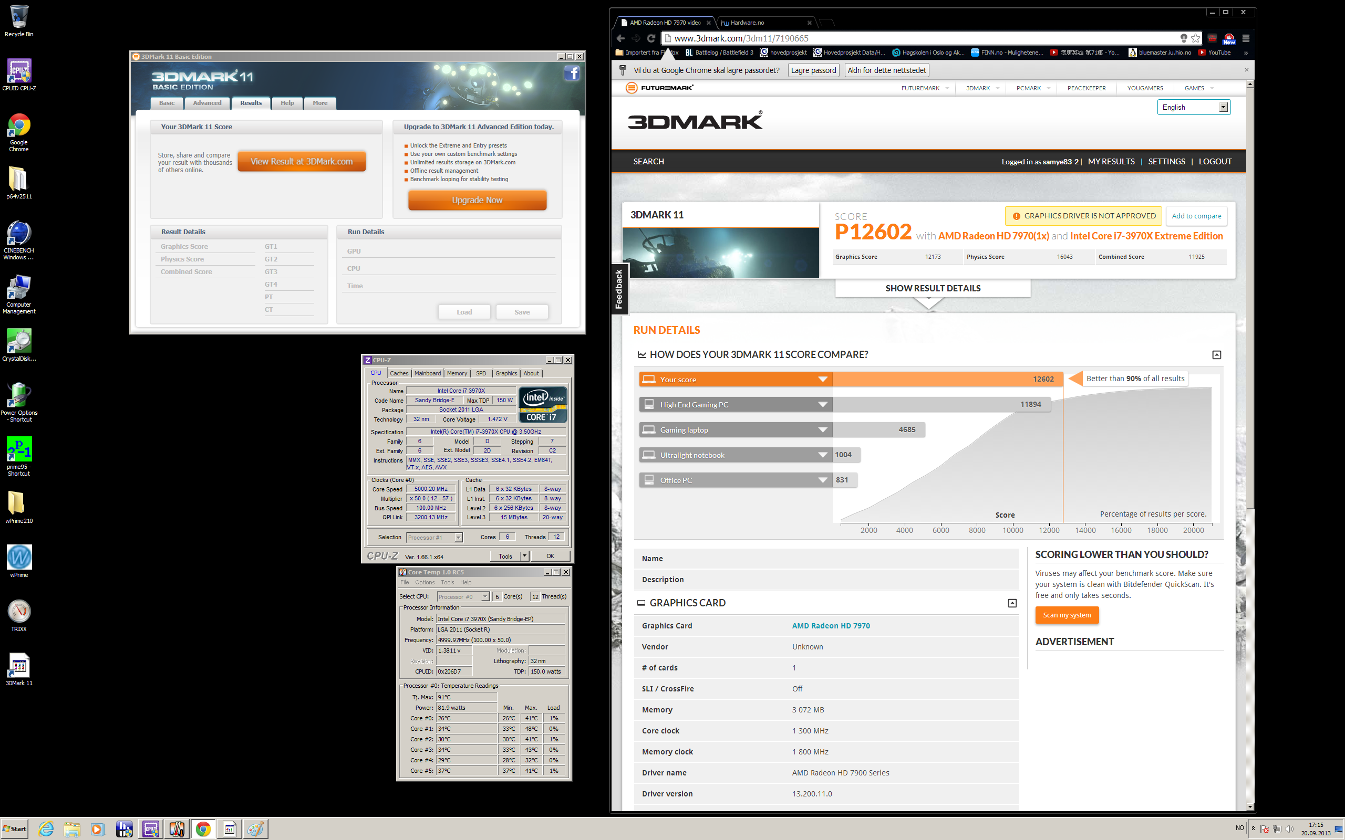
Task: Click the OK button in CPU-Z
Action: (x=550, y=556)
